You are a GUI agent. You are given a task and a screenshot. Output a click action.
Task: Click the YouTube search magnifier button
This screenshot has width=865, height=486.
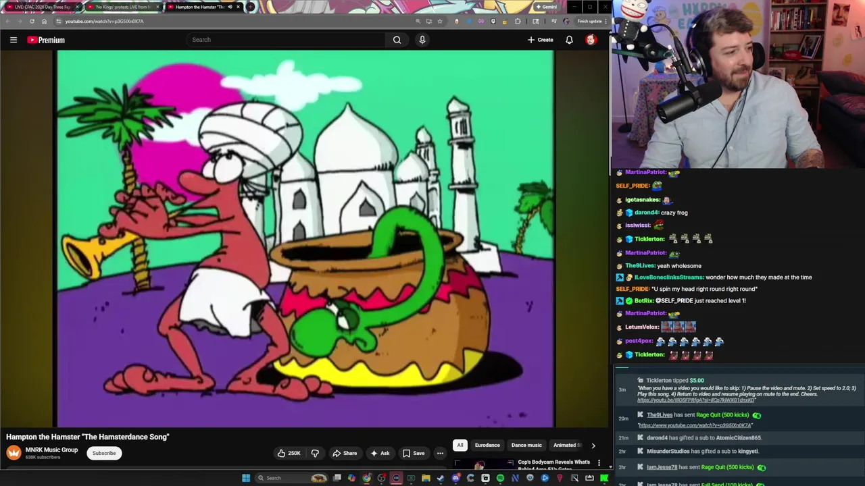tap(397, 40)
